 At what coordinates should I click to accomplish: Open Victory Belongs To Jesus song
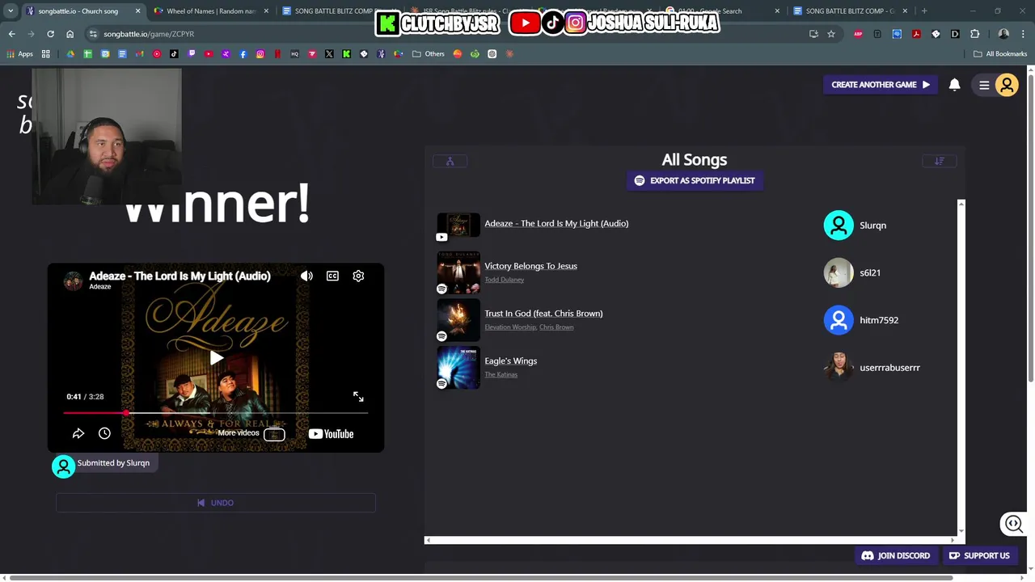coord(530,266)
